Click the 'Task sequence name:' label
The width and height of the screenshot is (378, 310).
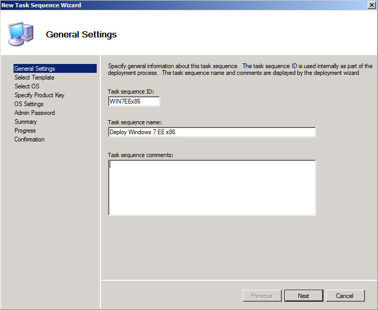tap(135, 122)
